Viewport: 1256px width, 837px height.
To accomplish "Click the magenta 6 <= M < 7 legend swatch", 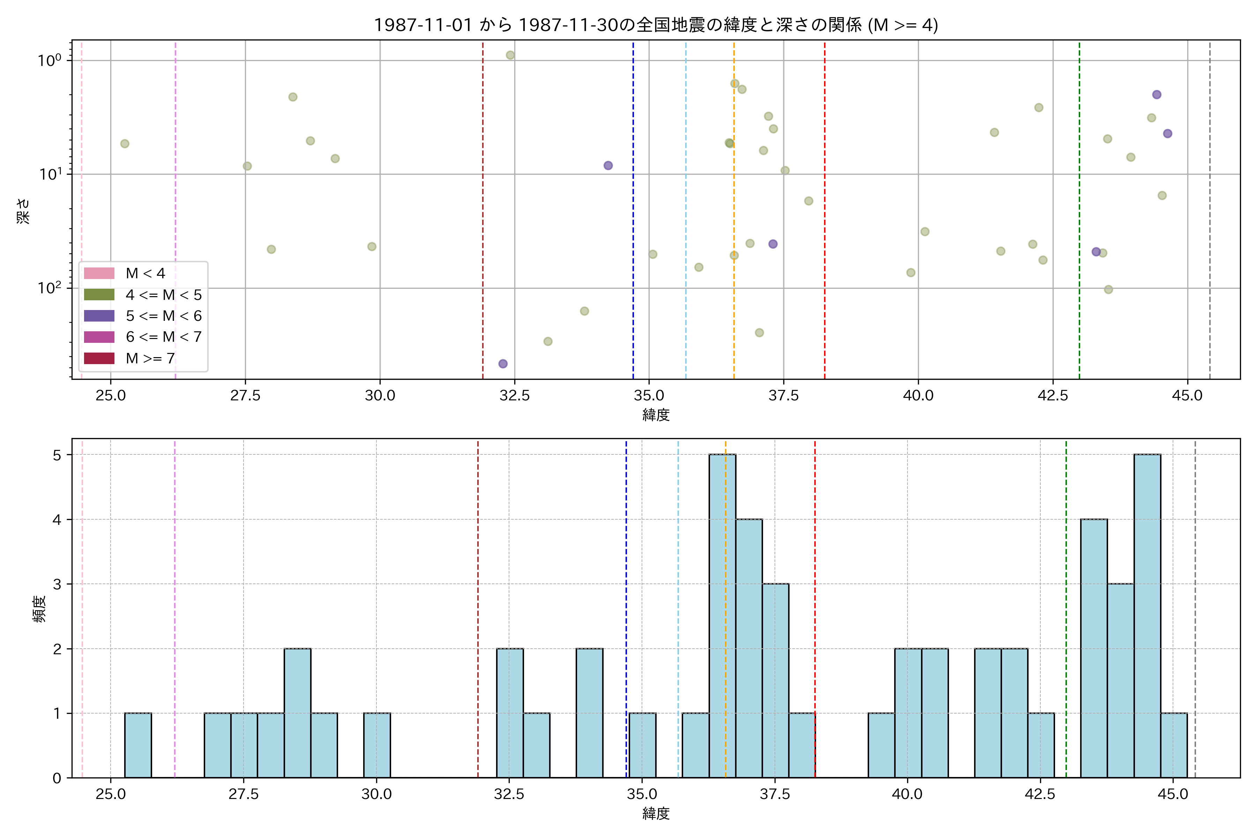I will tap(99, 337).
